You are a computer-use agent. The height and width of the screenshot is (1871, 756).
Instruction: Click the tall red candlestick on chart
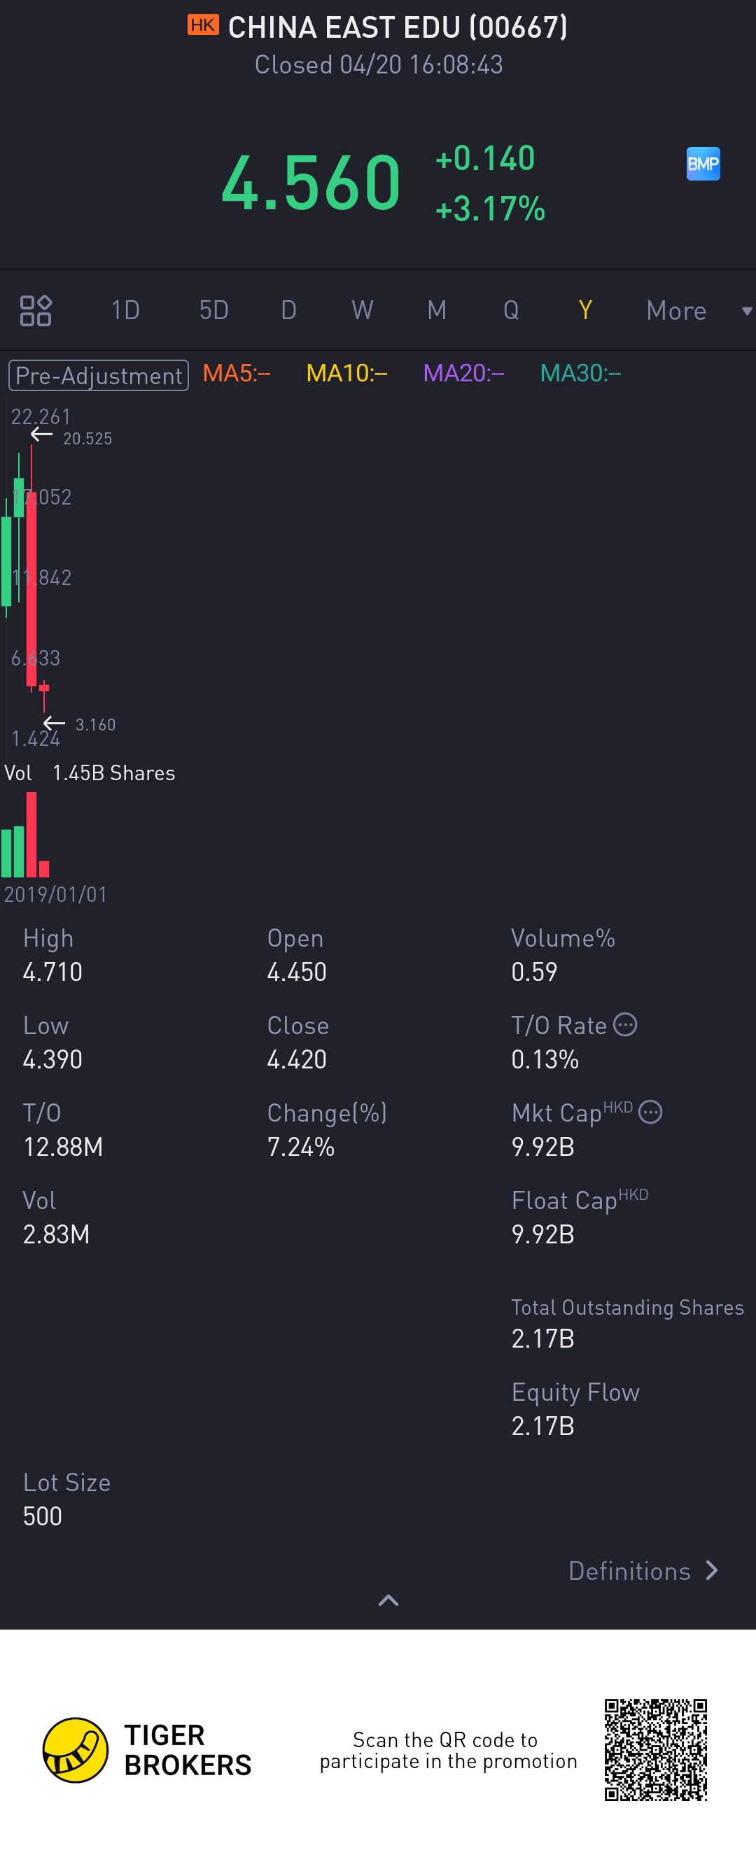coord(31,588)
